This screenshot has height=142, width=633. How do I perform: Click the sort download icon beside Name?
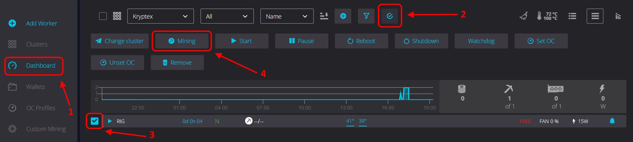(x=324, y=16)
